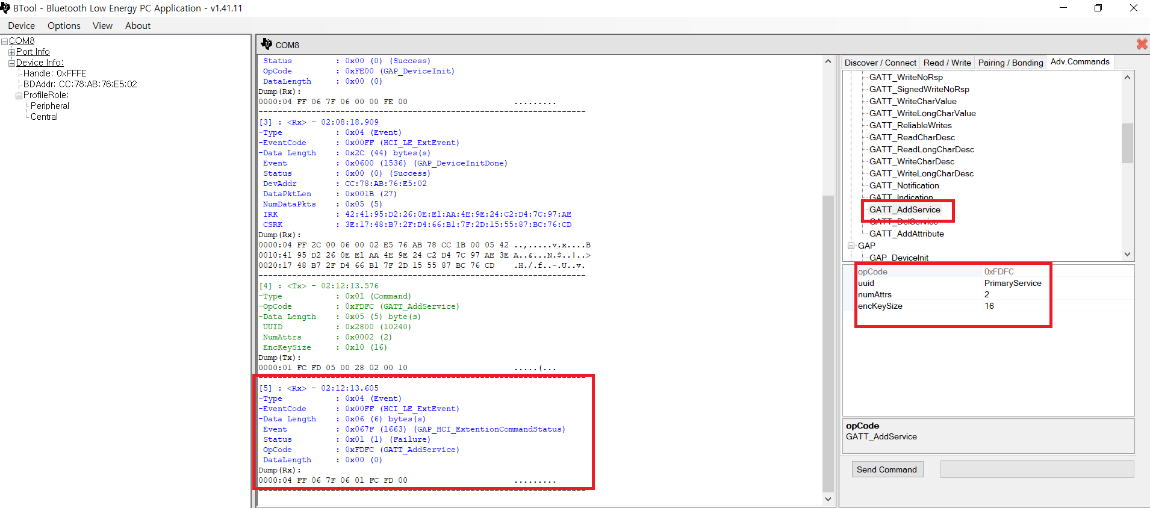Click the empty field beside Send Command
Viewport: 1150px width, 508px height.
(x=1037, y=469)
